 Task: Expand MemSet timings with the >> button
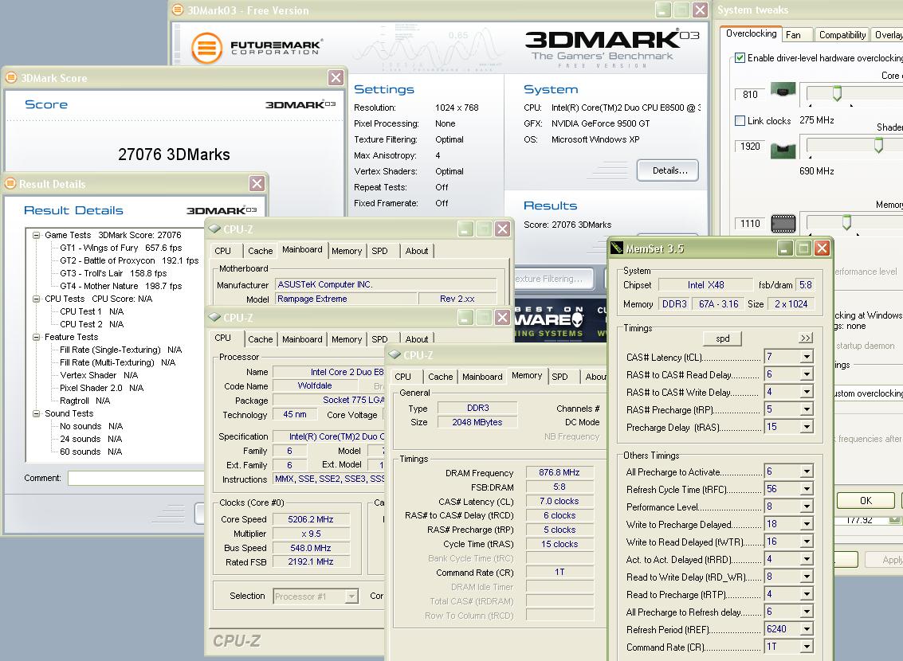coord(806,338)
